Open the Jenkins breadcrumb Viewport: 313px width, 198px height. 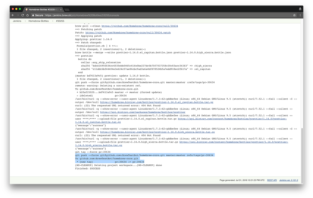17,21
